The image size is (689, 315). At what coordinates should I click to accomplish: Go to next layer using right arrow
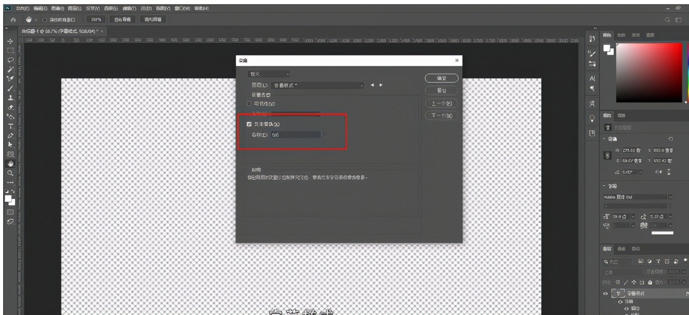click(x=381, y=85)
